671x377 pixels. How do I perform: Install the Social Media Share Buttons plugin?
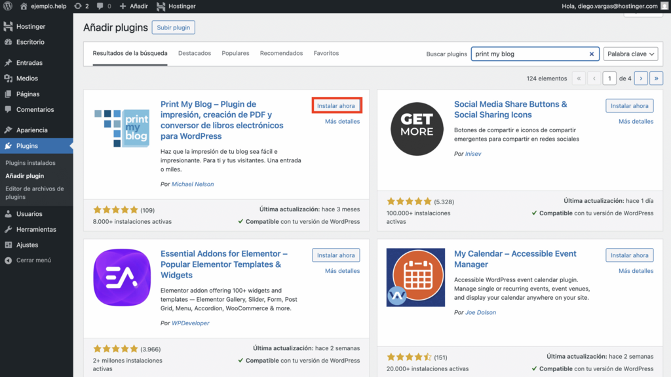(629, 105)
